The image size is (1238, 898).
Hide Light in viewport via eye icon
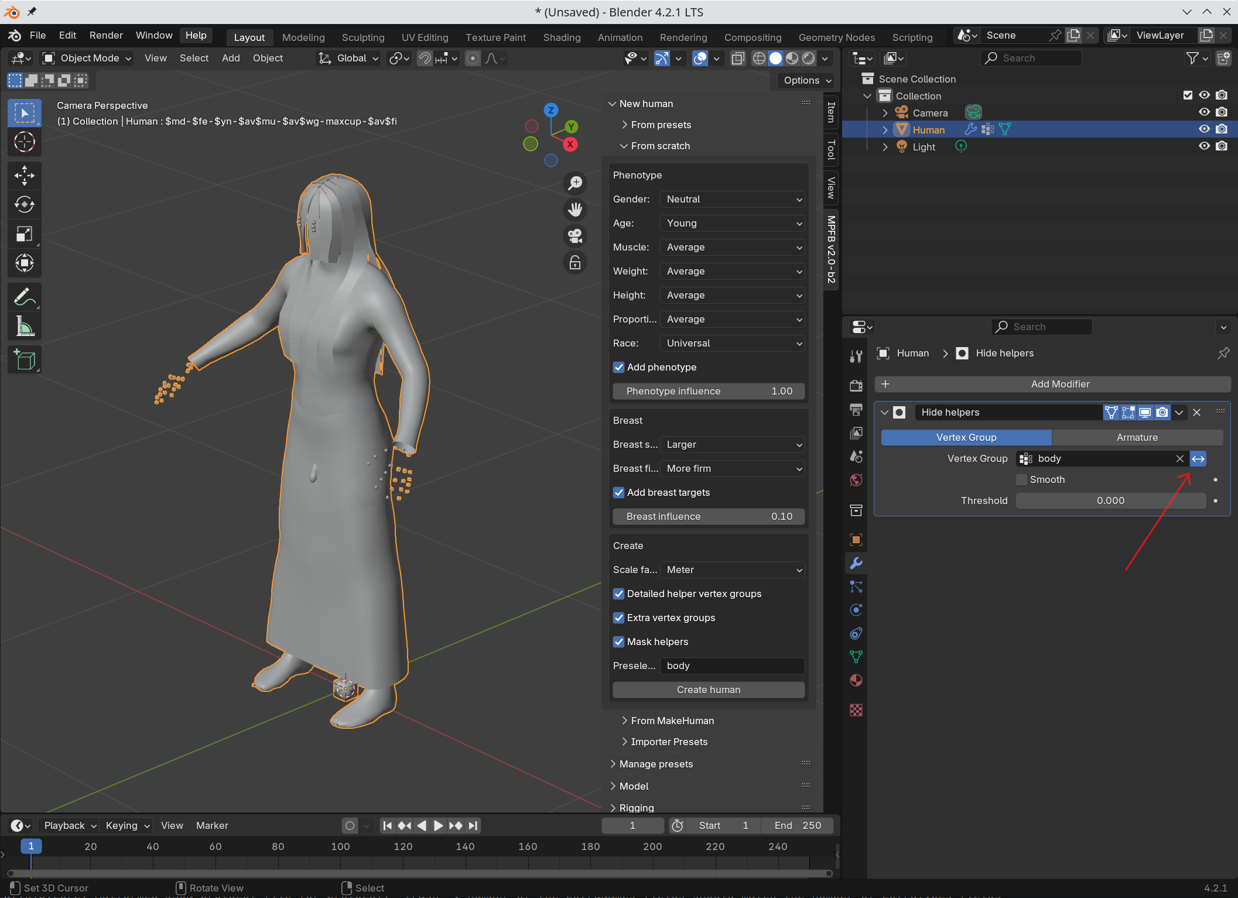tap(1204, 146)
